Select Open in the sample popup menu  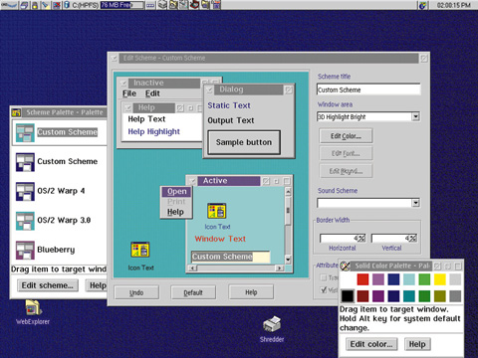[176, 192]
